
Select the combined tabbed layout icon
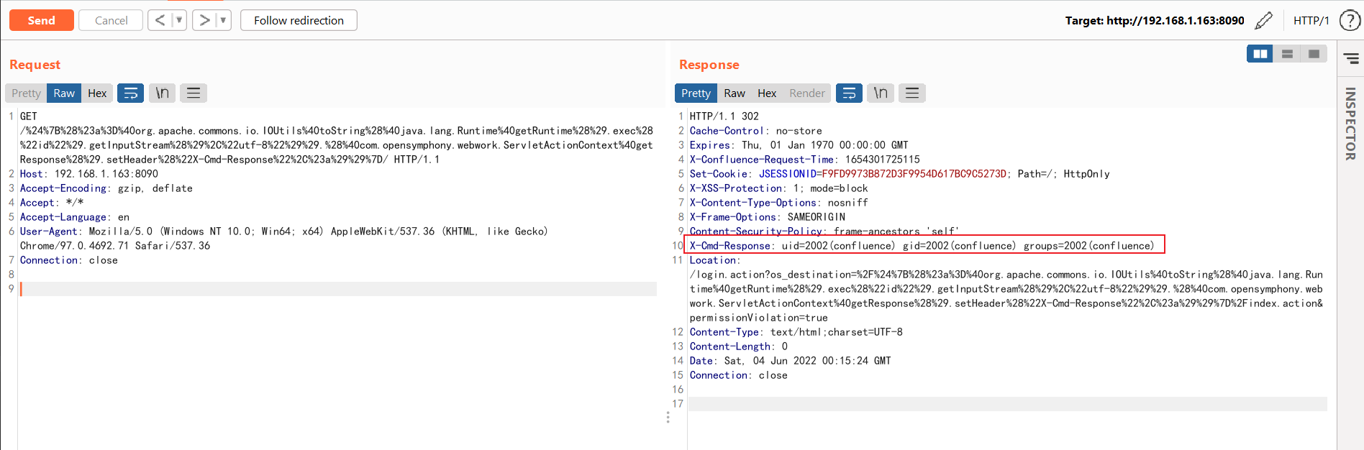point(1314,54)
